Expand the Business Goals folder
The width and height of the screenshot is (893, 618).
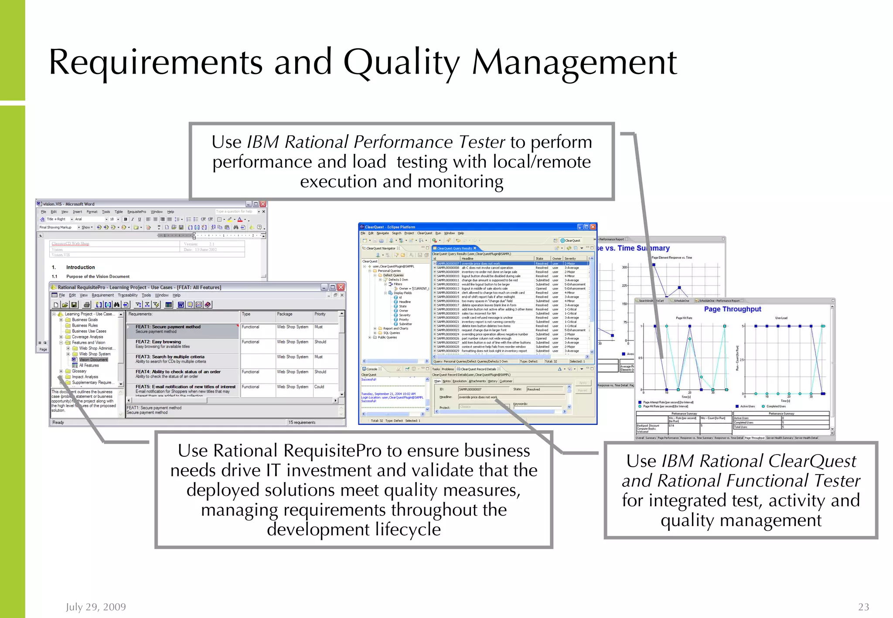pyautogui.click(x=61, y=320)
